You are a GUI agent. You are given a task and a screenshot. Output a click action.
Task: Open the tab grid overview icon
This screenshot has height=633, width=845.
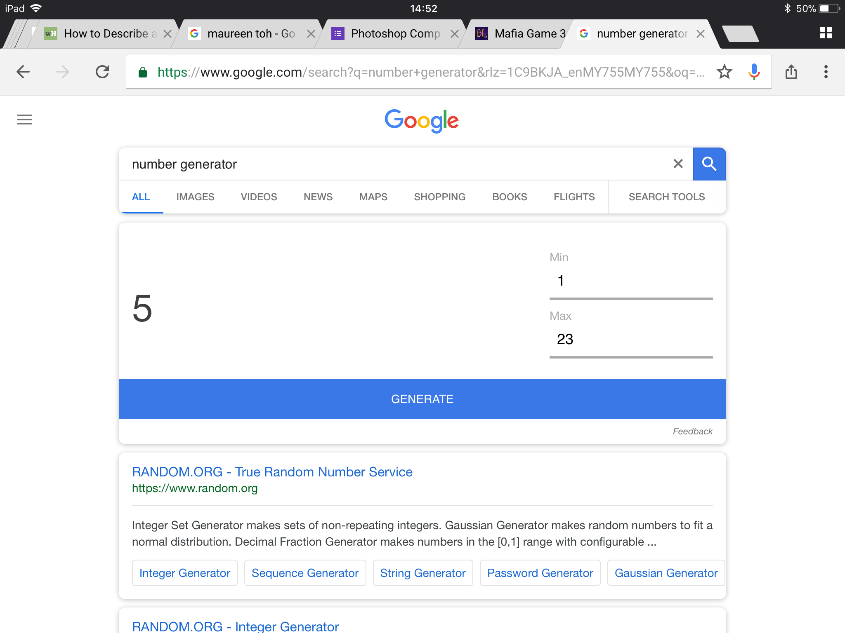(x=826, y=33)
